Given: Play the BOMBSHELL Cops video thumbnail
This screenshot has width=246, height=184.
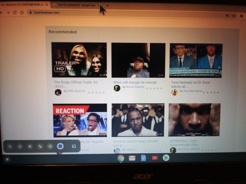Looking at the screenshot, I should click(x=194, y=120).
